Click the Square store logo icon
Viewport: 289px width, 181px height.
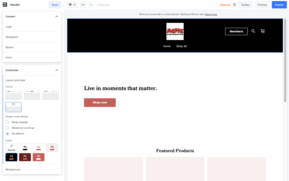[5, 5]
